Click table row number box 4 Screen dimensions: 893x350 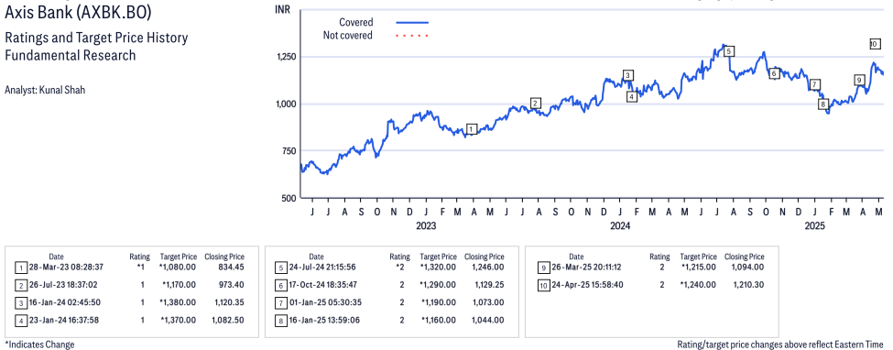(x=21, y=321)
